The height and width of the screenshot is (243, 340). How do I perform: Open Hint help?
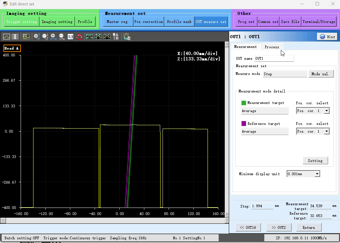pos(327,36)
